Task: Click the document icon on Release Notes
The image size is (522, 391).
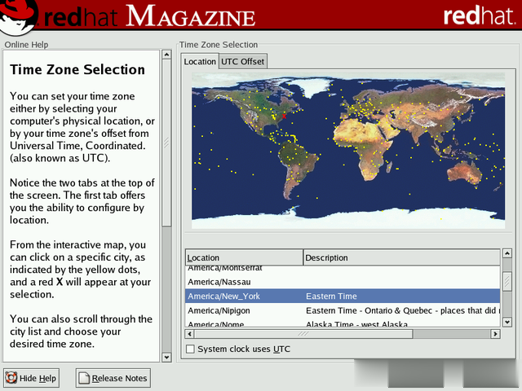Action: (84, 378)
